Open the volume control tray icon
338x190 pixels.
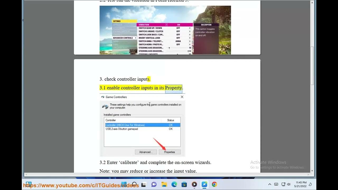(x=289, y=184)
